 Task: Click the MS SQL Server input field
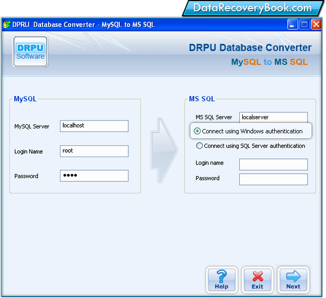[274, 118]
